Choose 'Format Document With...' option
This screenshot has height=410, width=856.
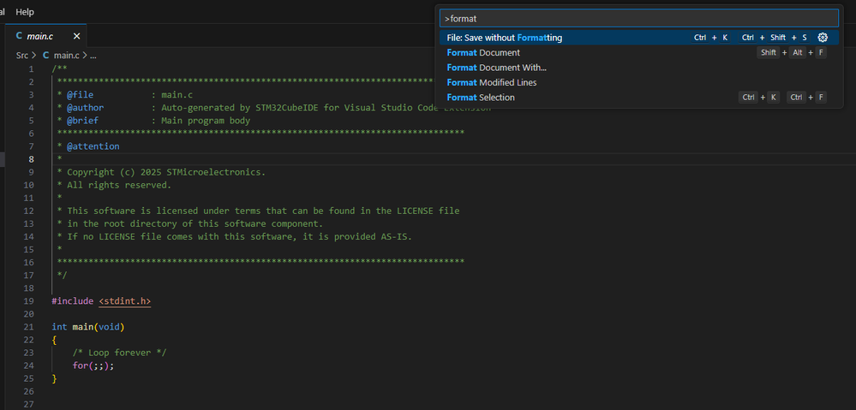[x=496, y=68]
